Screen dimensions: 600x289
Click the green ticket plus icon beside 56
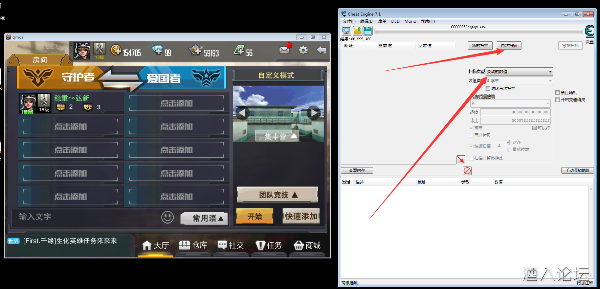pos(239,50)
